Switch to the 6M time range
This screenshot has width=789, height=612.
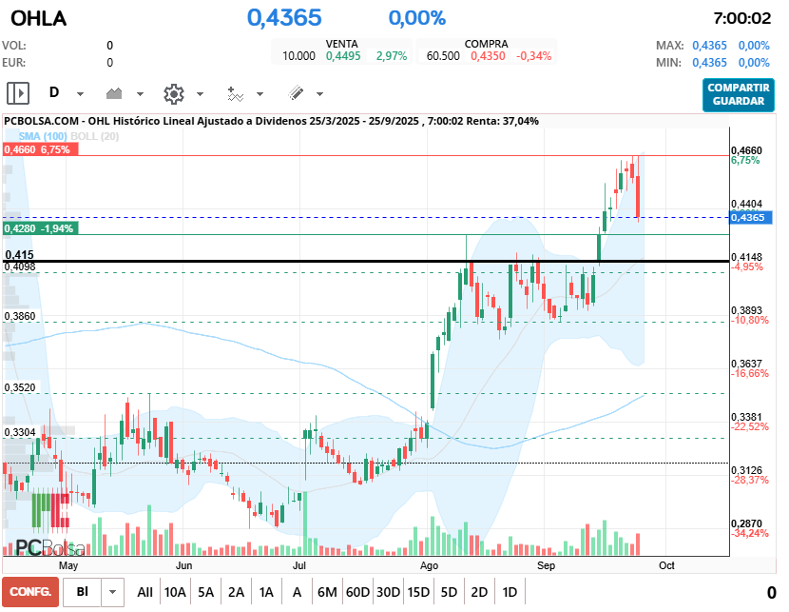click(x=327, y=592)
